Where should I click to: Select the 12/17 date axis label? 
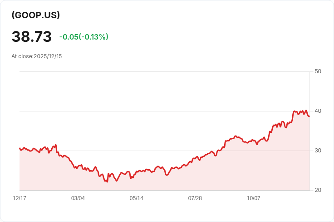[20, 198]
